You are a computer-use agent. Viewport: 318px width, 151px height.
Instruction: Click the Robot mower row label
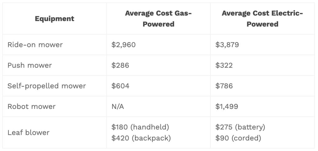[x=31, y=106]
